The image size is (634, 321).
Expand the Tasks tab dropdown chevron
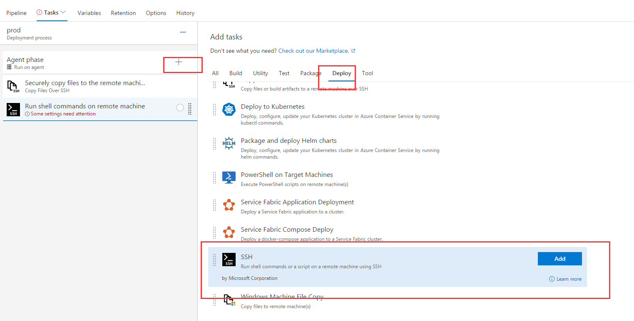coord(63,12)
